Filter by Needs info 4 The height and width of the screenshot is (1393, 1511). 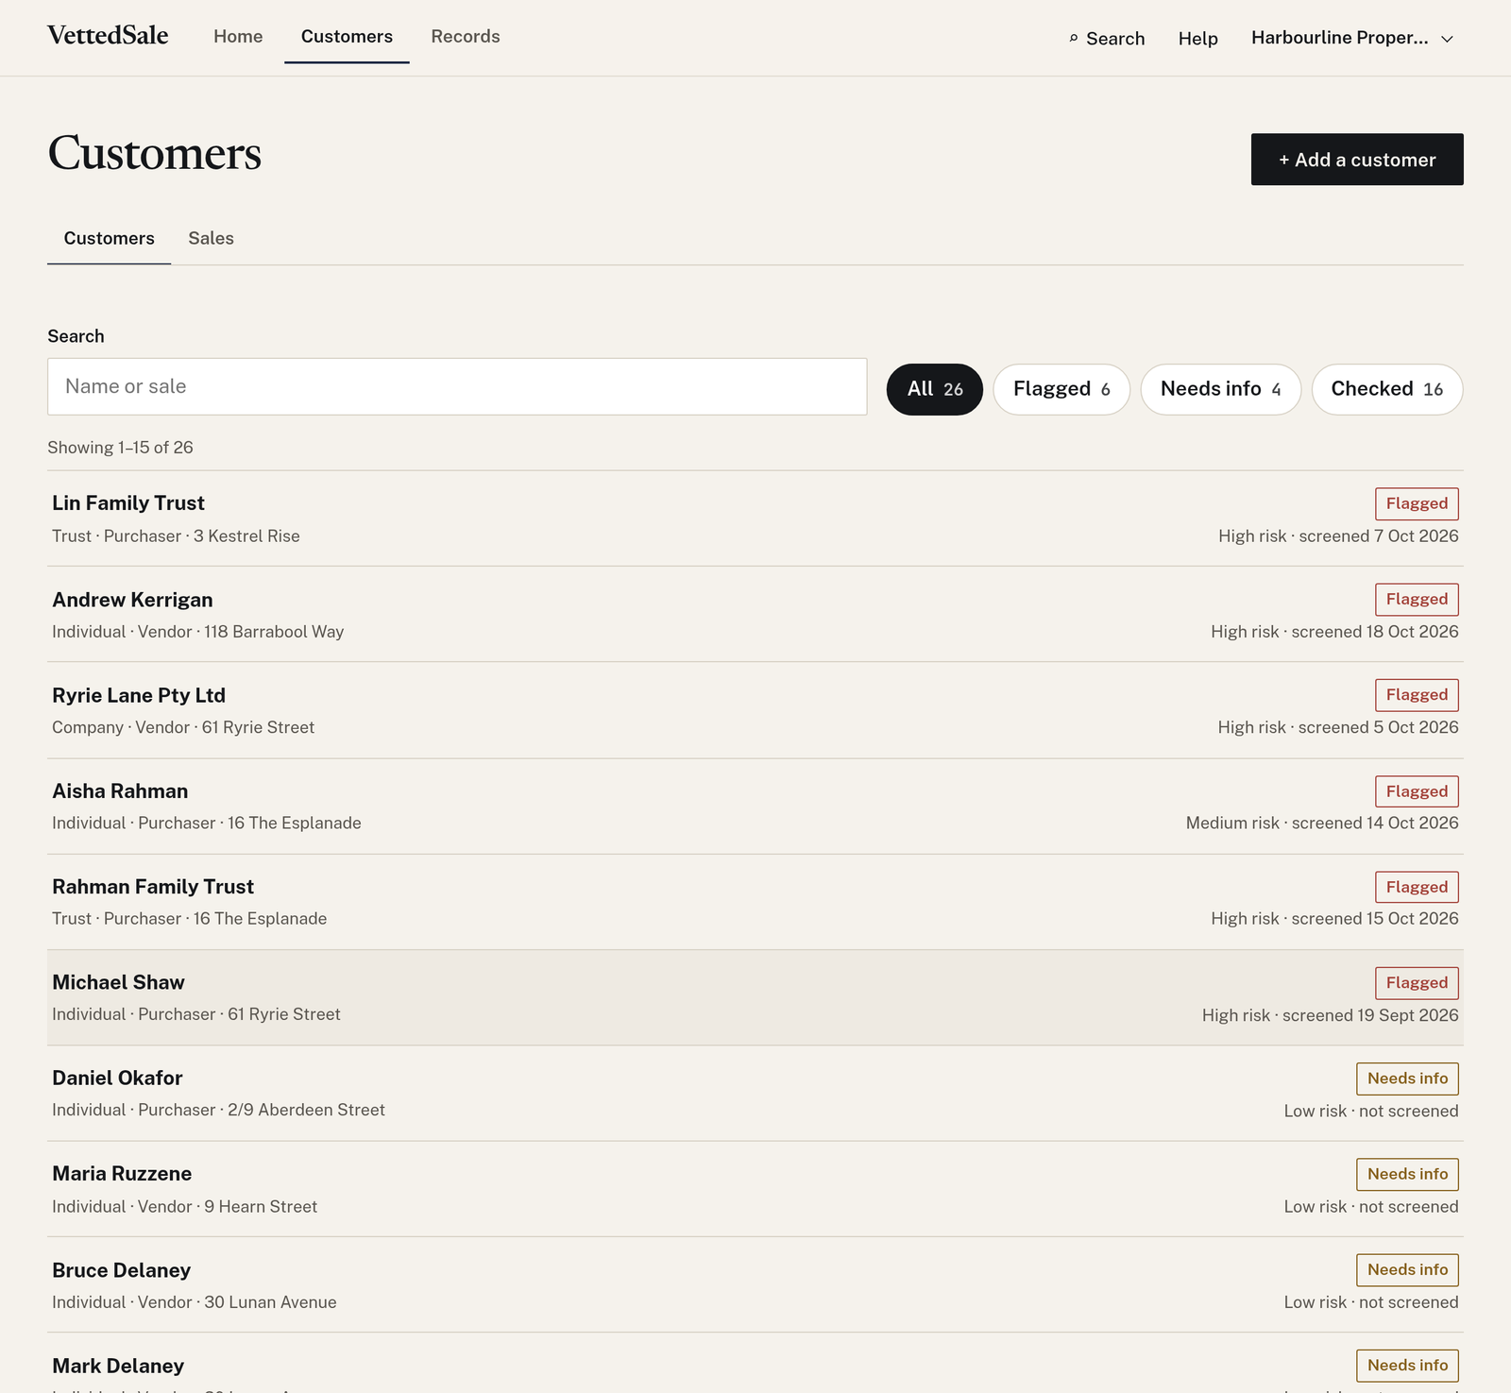click(x=1221, y=389)
